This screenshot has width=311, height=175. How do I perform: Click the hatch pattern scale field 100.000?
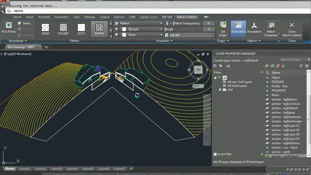(x=190, y=35)
